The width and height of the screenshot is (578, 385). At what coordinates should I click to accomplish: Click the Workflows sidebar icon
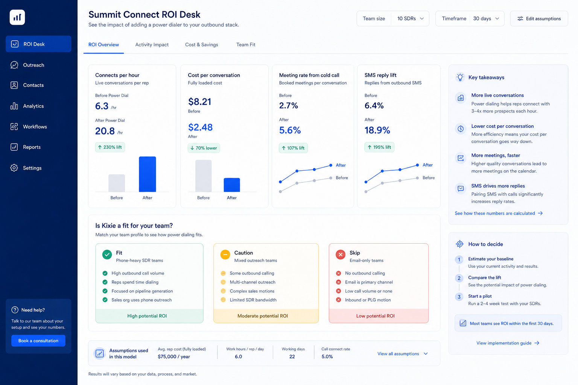tap(14, 127)
